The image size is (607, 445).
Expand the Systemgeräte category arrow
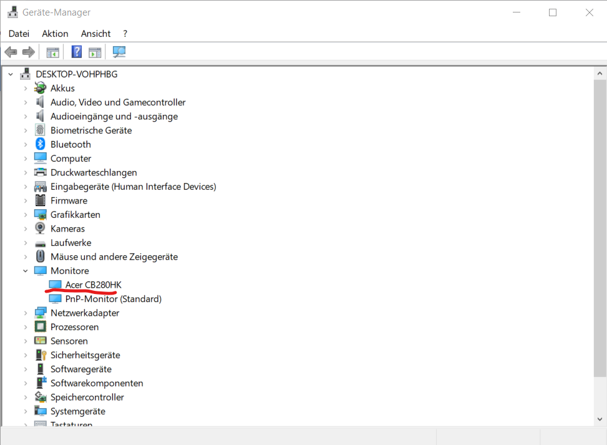coord(26,411)
